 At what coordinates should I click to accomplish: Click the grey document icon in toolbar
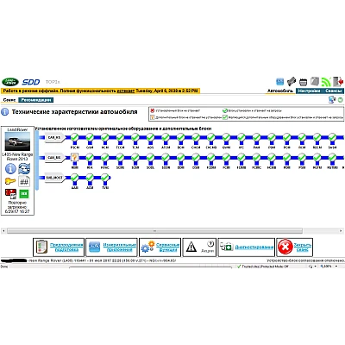tap(315, 81)
